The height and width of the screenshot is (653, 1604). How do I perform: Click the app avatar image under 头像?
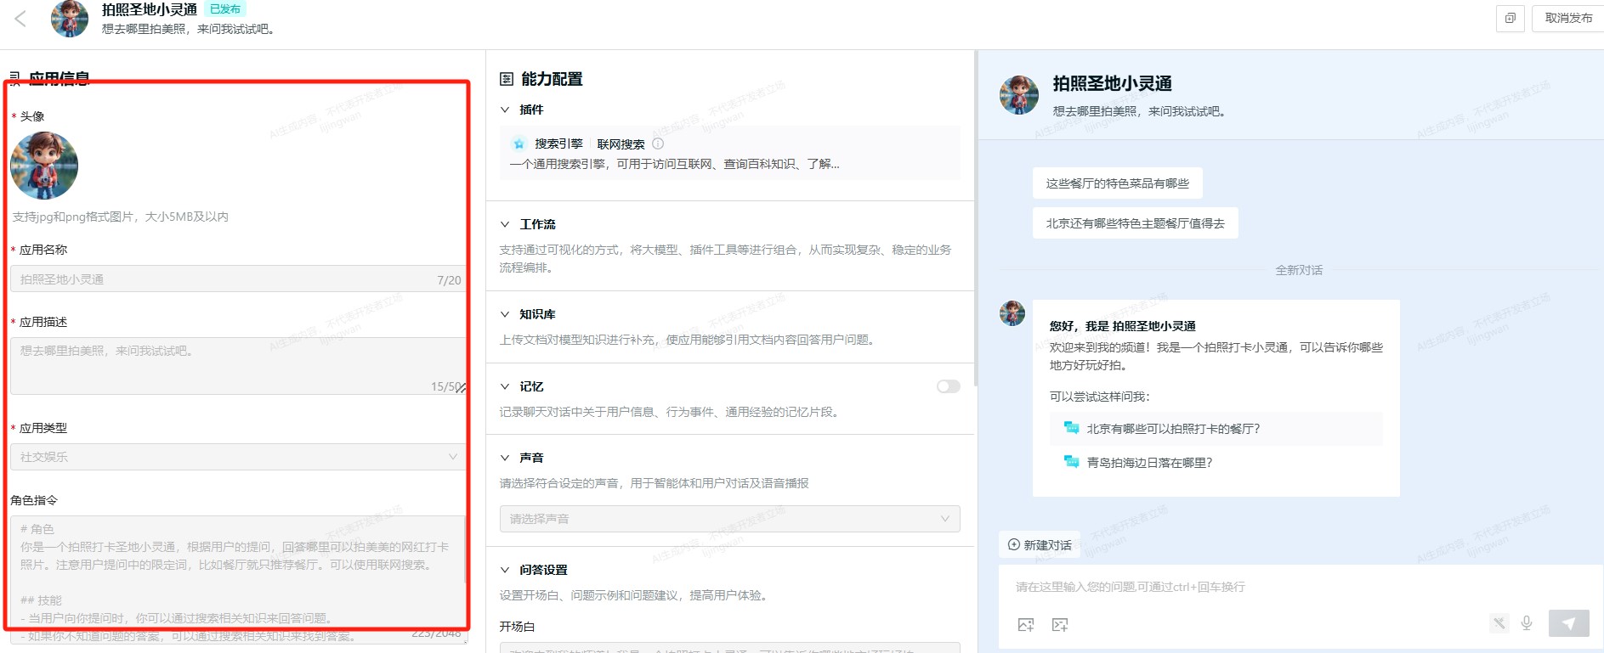[x=44, y=166]
